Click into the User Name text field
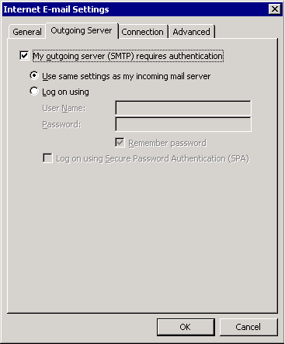This screenshot has height=344, width=285. point(183,108)
